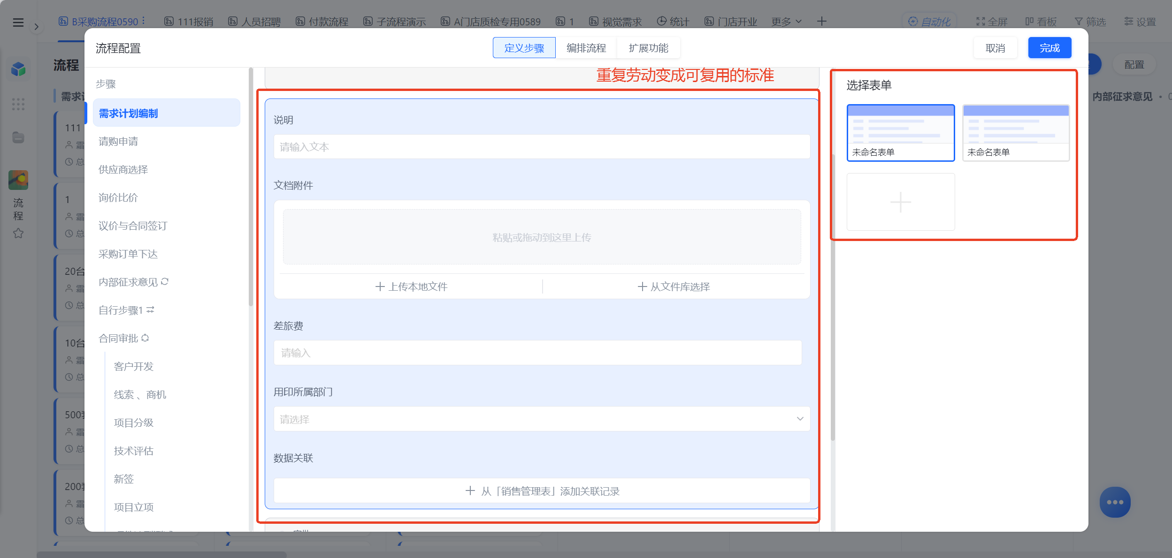1172x558 pixels.
Task: Click 上传本地文件 upload button
Action: point(411,287)
